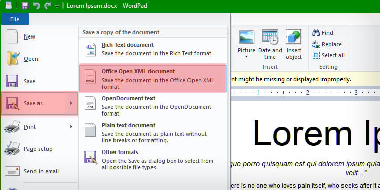Insert a Picture using the ribbon icon
This screenshot has width=380, height=190.
[x=246, y=37]
